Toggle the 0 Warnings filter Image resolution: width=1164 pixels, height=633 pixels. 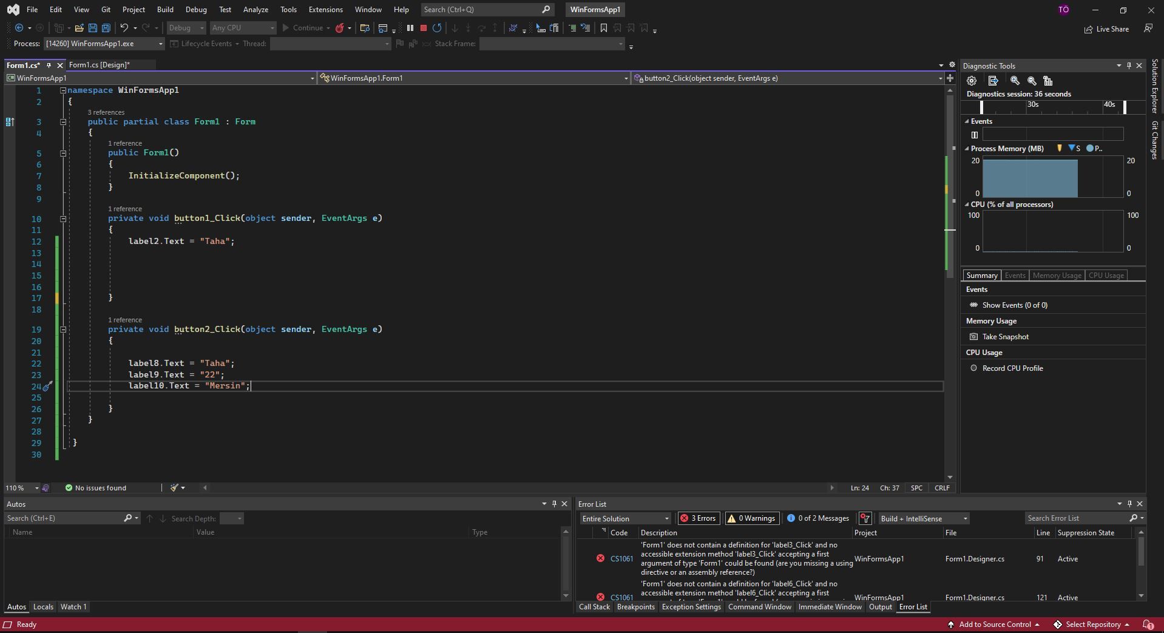[751, 518]
